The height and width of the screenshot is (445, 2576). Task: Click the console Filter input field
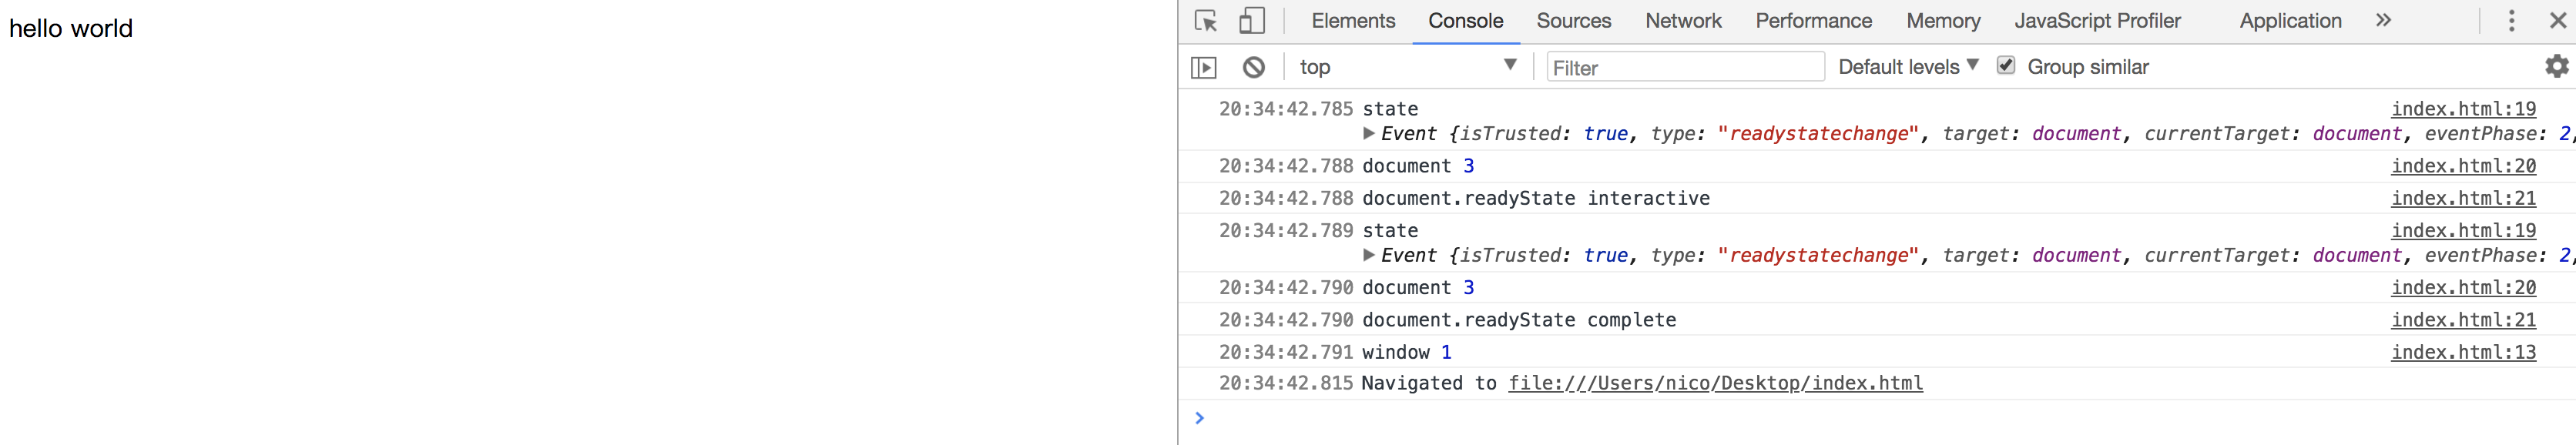(x=1685, y=67)
